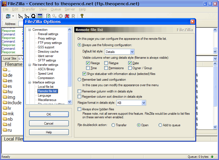Enable the Owner / Group column checkbox

(x=130, y=68)
